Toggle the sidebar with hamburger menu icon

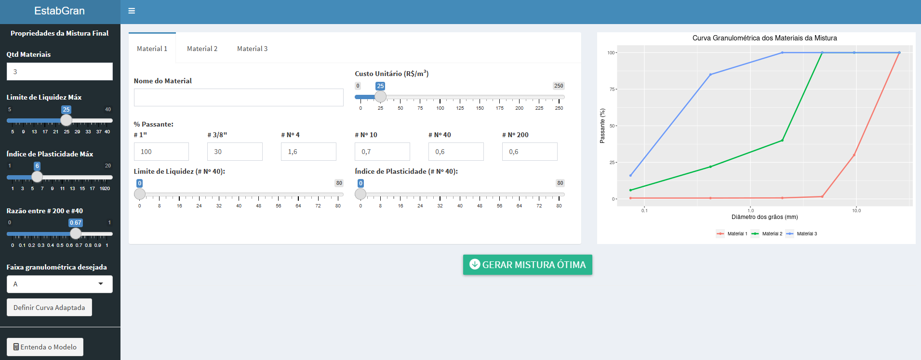tap(132, 11)
